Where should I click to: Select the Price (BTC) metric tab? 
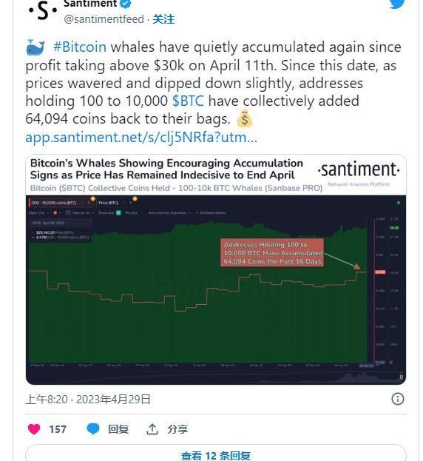click(109, 203)
